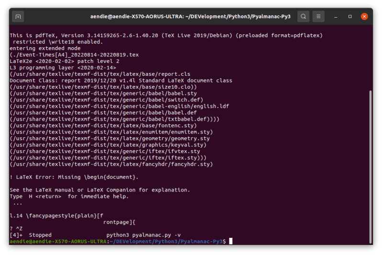
Task: Click the babel.def path line
Action: 103,112
